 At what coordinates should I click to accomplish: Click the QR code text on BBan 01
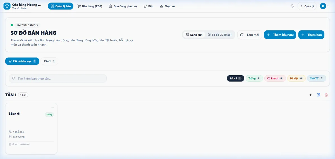click(21, 144)
